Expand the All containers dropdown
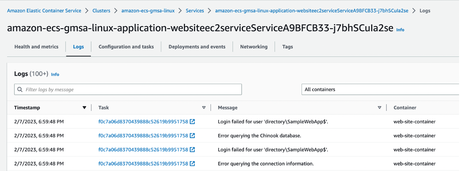The image size is (460, 171). coord(380,89)
